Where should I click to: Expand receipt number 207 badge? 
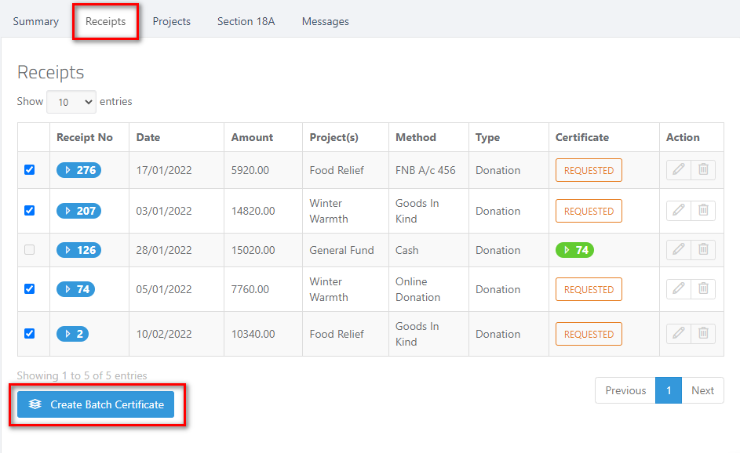point(78,211)
